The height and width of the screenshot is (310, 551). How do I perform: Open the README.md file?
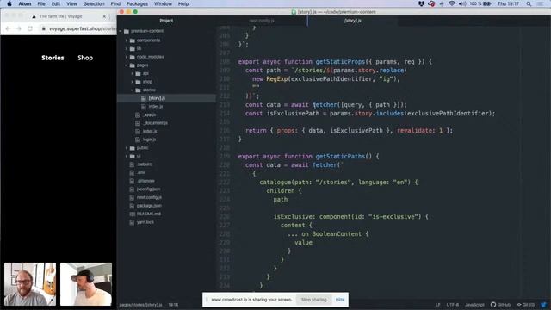coord(149,214)
